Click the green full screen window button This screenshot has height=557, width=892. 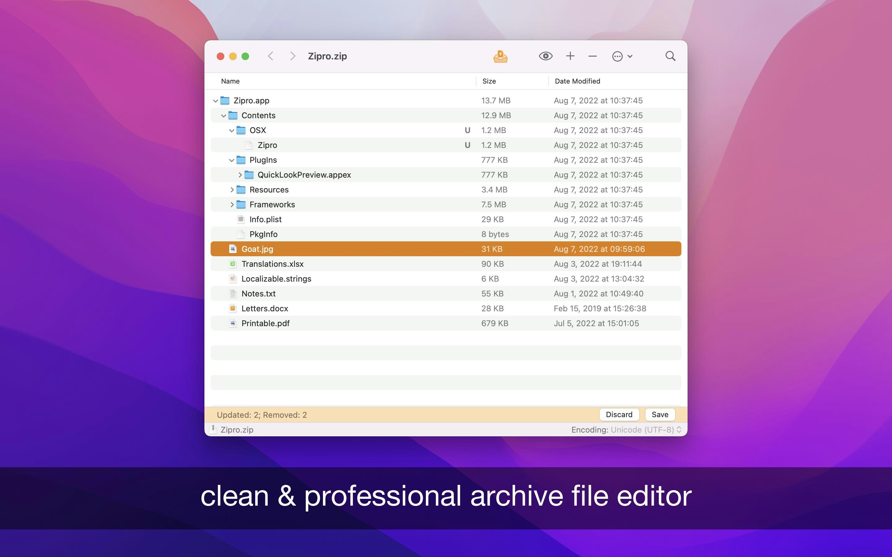point(245,56)
